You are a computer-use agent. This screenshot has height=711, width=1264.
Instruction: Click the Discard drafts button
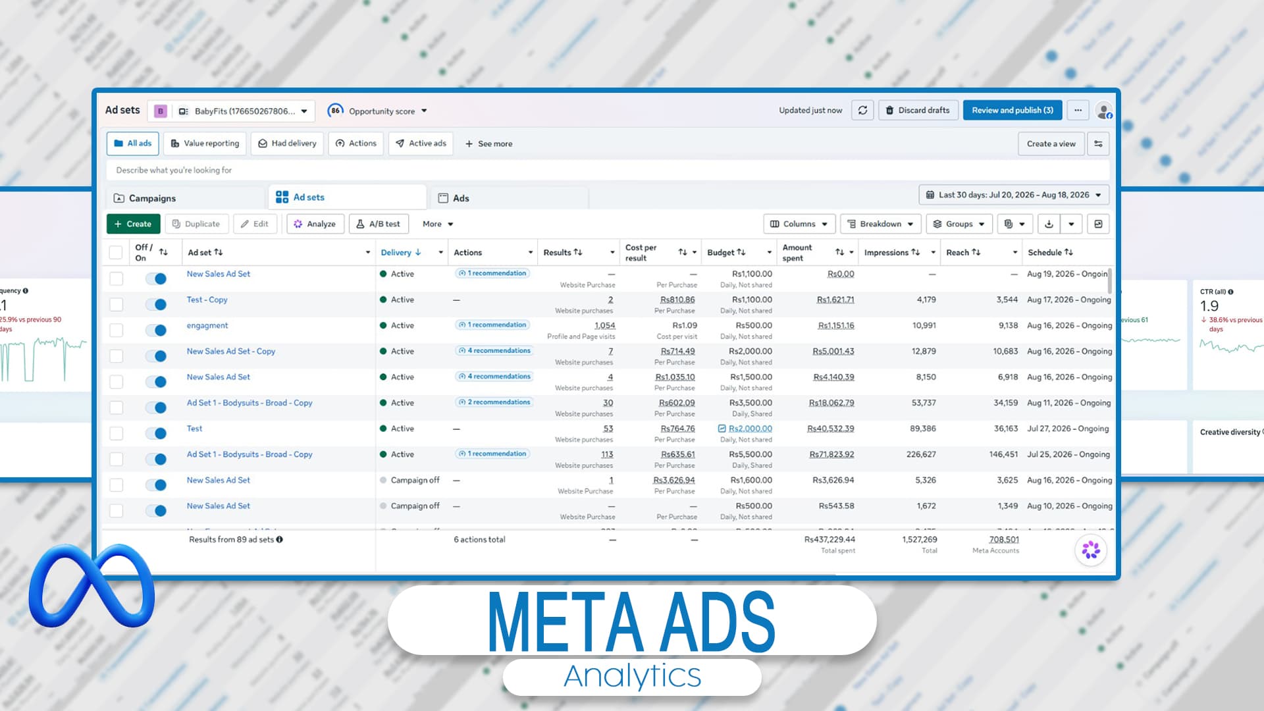coord(918,111)
